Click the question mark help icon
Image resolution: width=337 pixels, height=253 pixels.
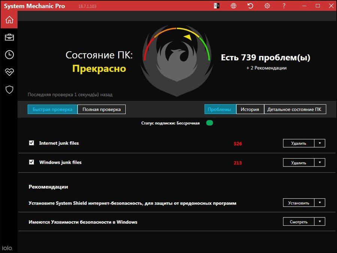point(284,6)
